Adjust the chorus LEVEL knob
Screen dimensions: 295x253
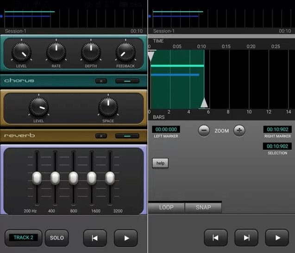(x=21, y=52)
